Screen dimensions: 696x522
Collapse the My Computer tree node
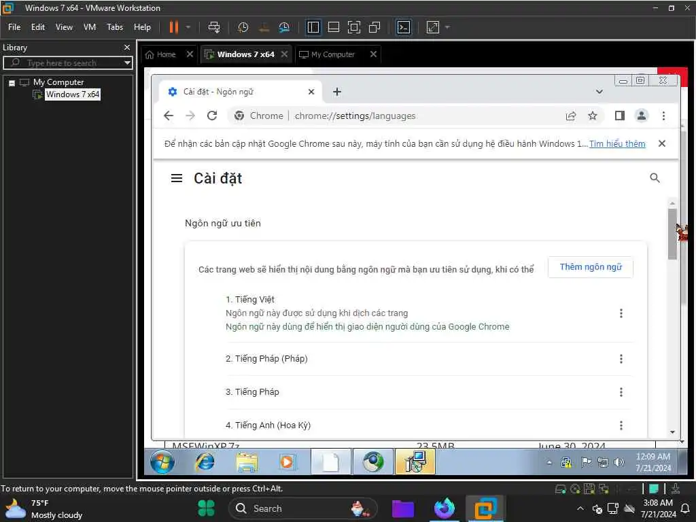click(x=12, y=82)
